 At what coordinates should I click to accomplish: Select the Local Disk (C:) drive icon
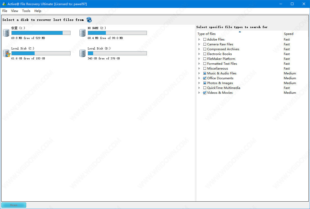tap(6, 53)
